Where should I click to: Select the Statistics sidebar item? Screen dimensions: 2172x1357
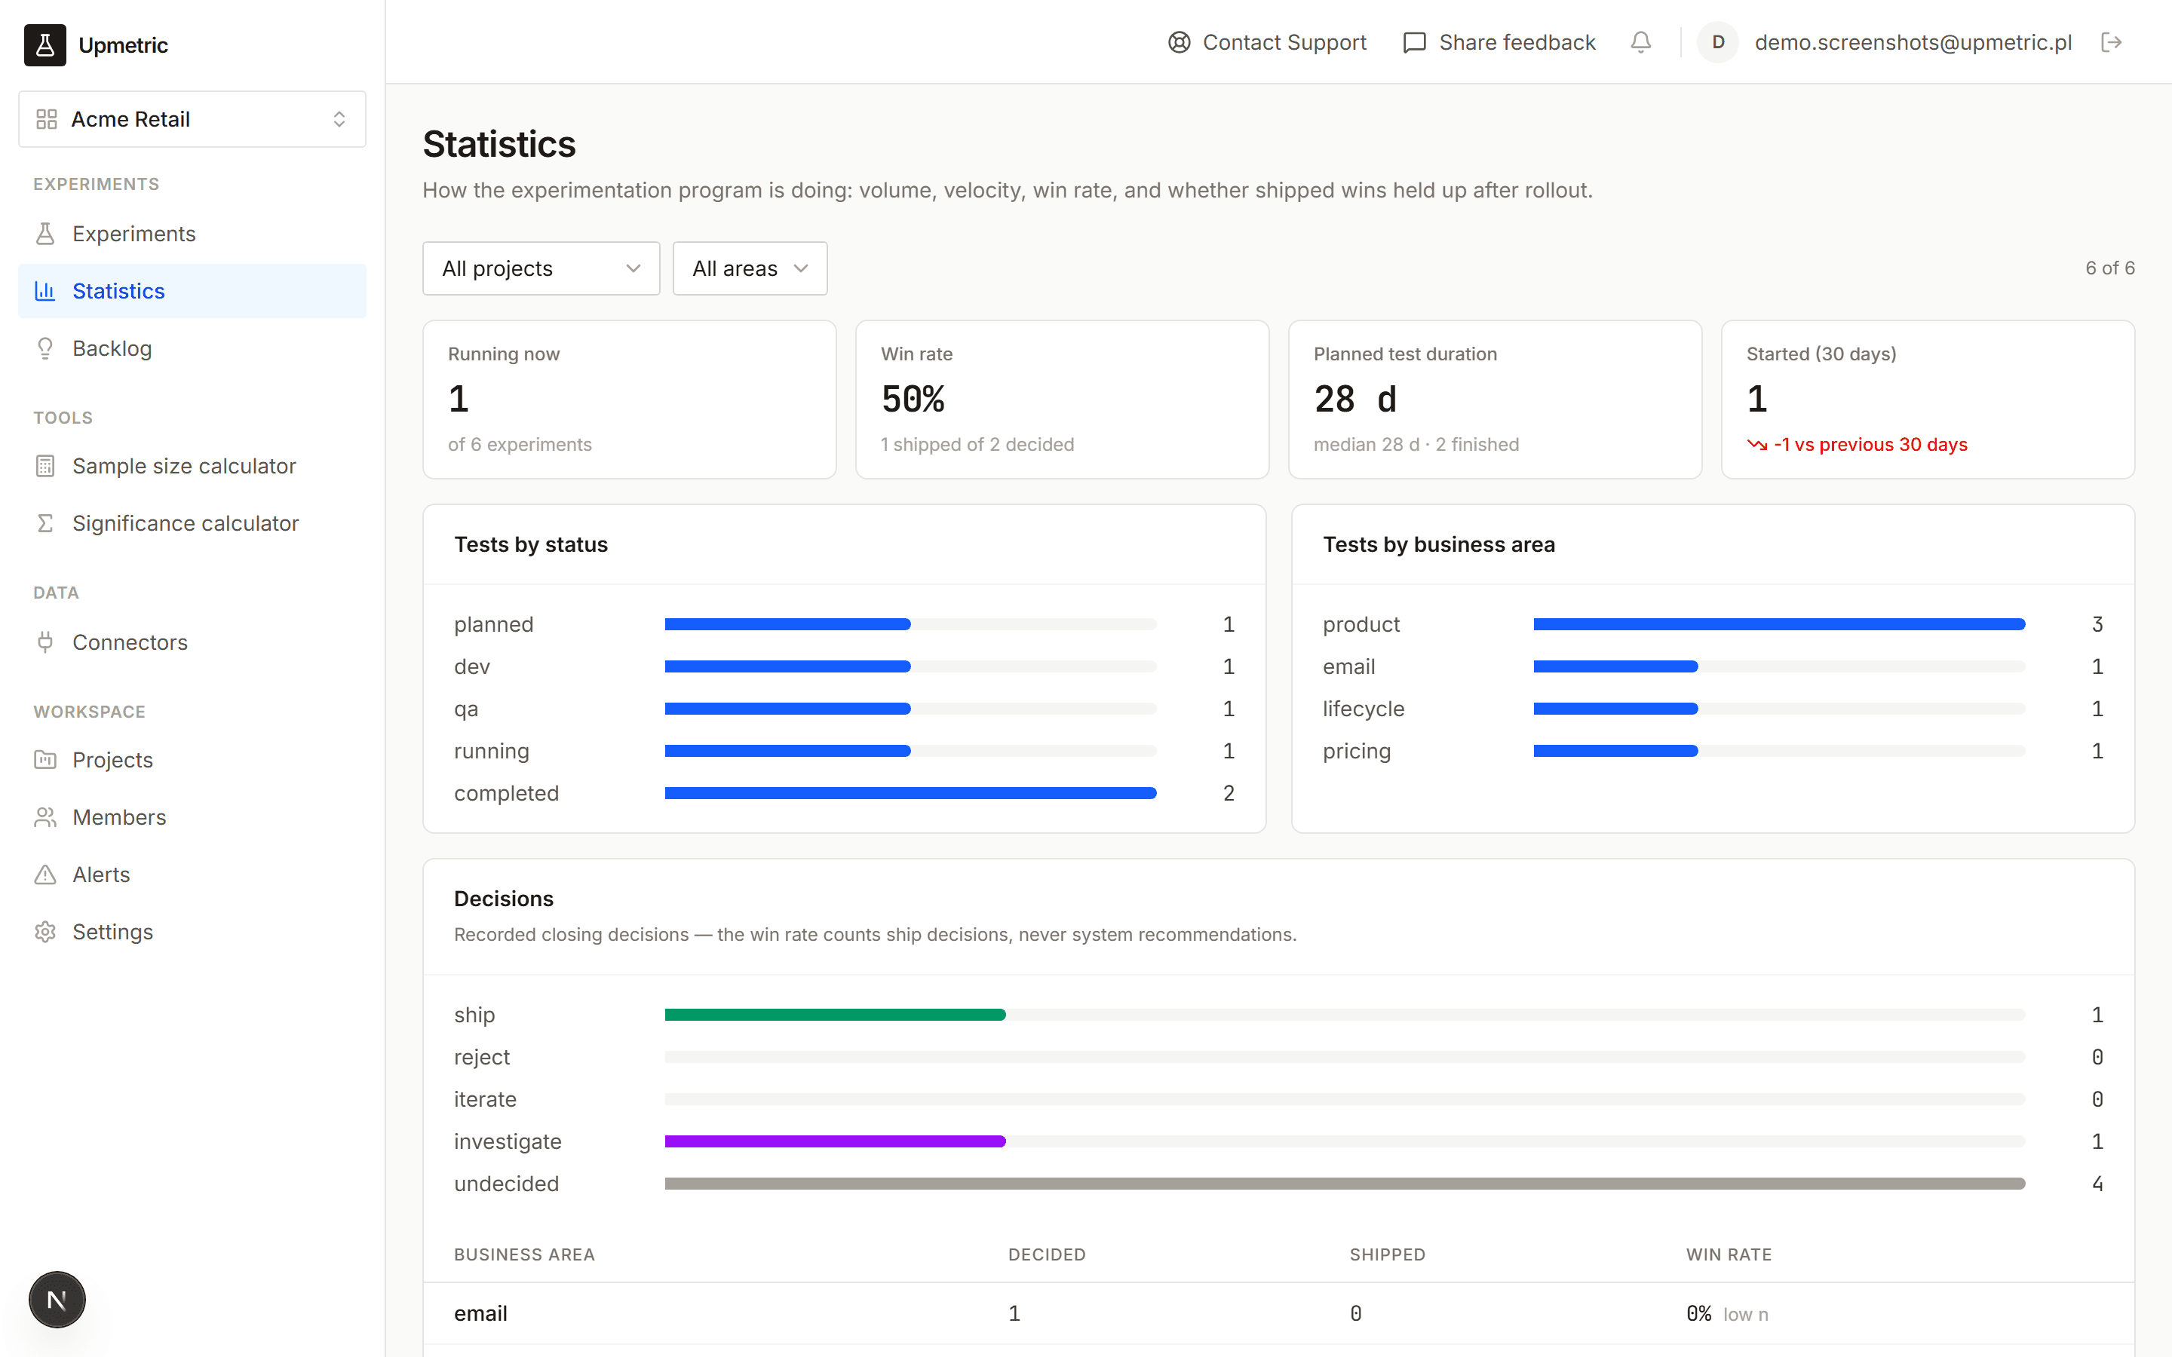click(192, 291)
